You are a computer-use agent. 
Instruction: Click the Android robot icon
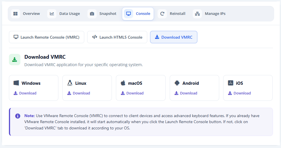pos(177,83)
